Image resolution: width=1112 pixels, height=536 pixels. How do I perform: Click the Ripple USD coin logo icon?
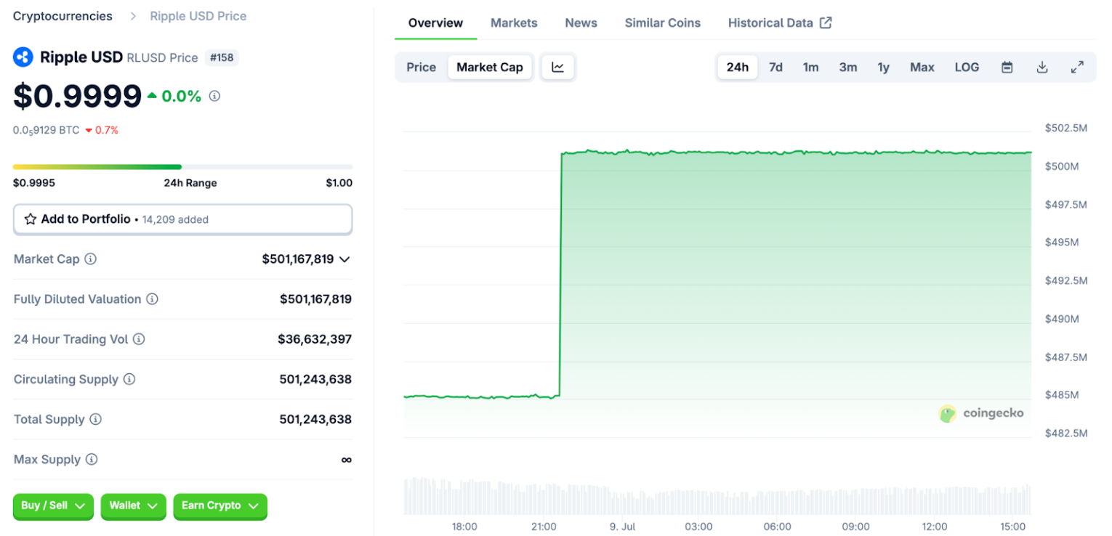click(23, 57)
